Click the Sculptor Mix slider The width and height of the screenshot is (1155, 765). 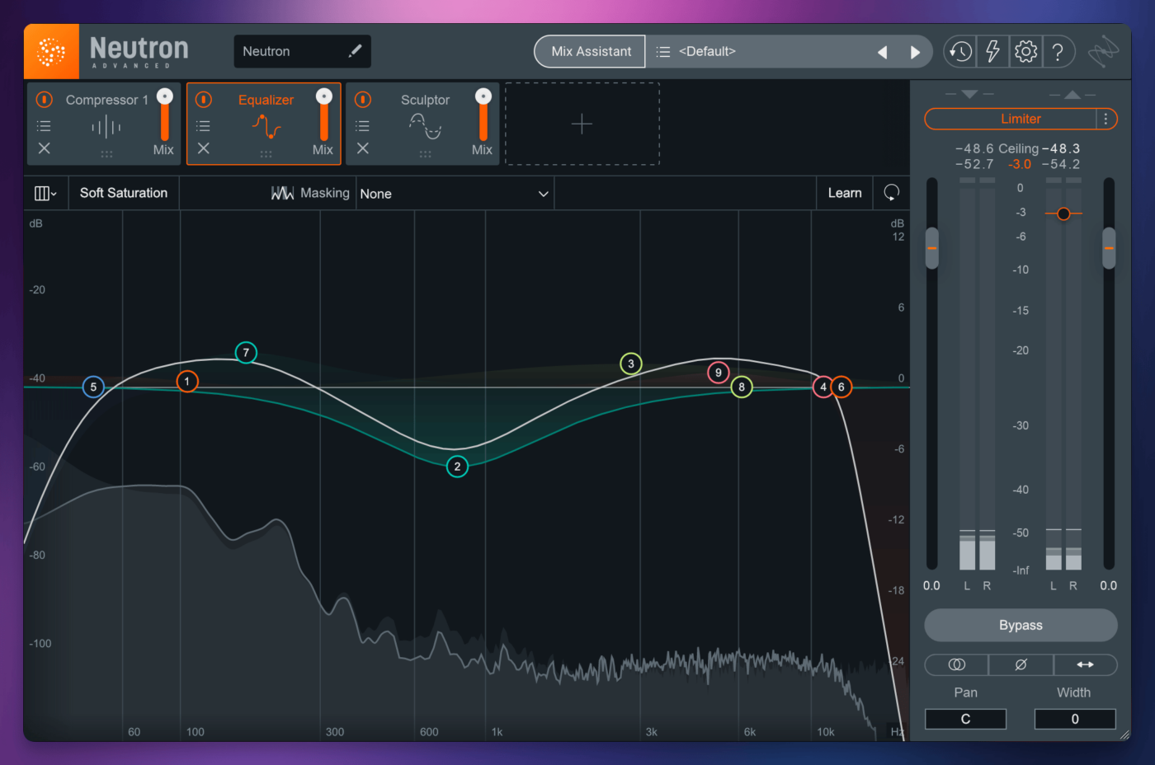click(x=483, y=114)
